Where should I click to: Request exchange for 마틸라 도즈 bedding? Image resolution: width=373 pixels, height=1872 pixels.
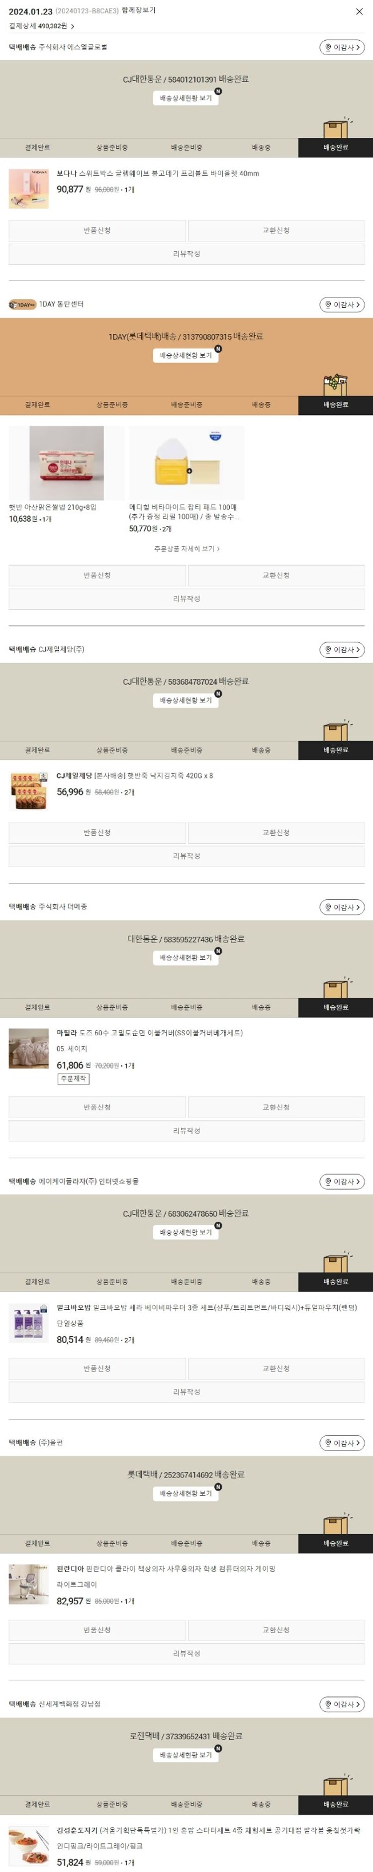point(277,1107)
